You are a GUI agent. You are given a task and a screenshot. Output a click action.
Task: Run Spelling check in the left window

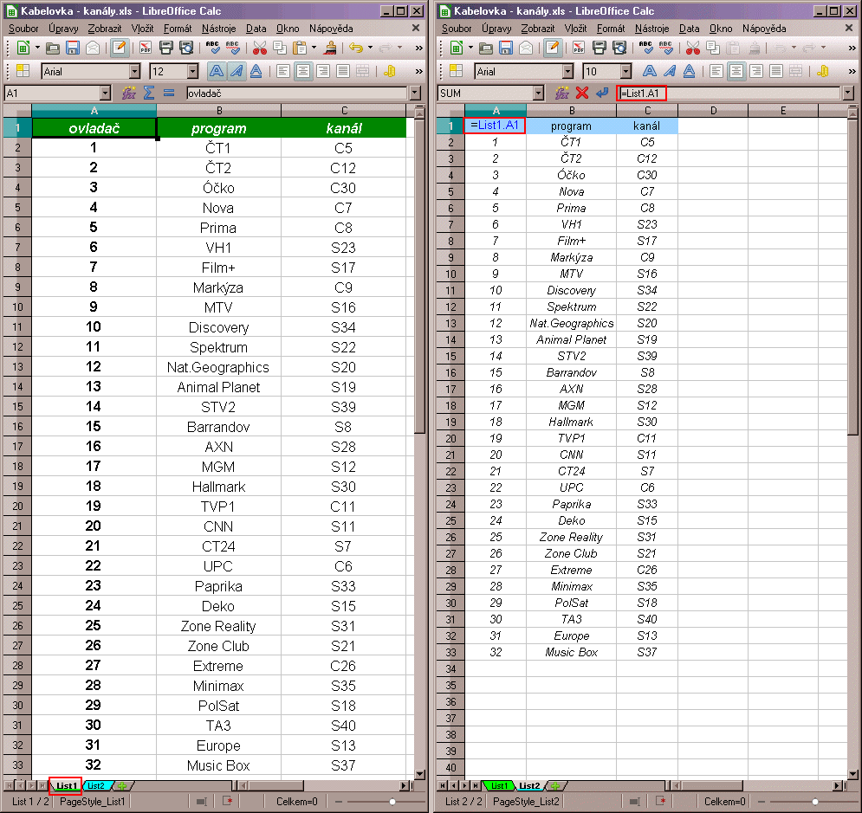213,48
